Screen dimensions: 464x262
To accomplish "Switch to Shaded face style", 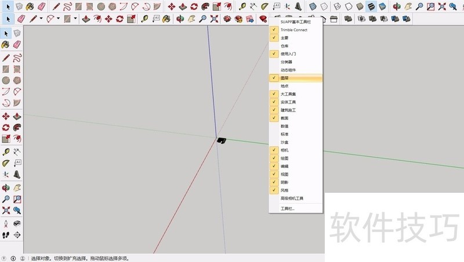I will pos(360,6).
